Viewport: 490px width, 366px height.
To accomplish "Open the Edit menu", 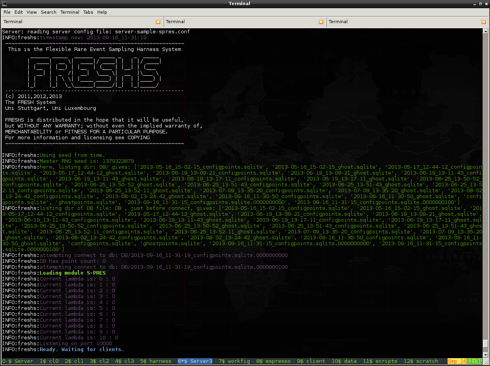I will pyautogui.click(x=19, y=12).
